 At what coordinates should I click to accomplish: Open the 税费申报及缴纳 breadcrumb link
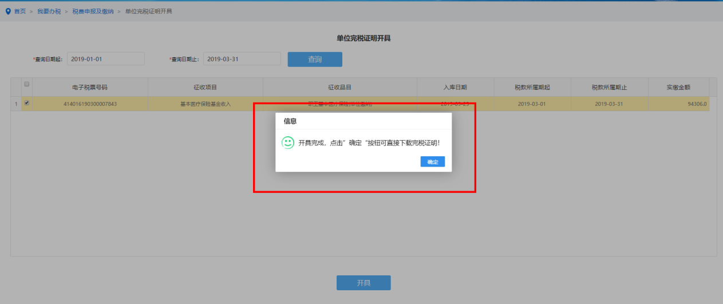pos(93,11)
